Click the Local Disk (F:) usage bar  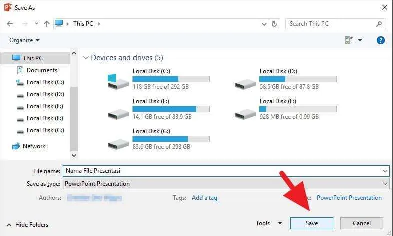tap(298, 109)
